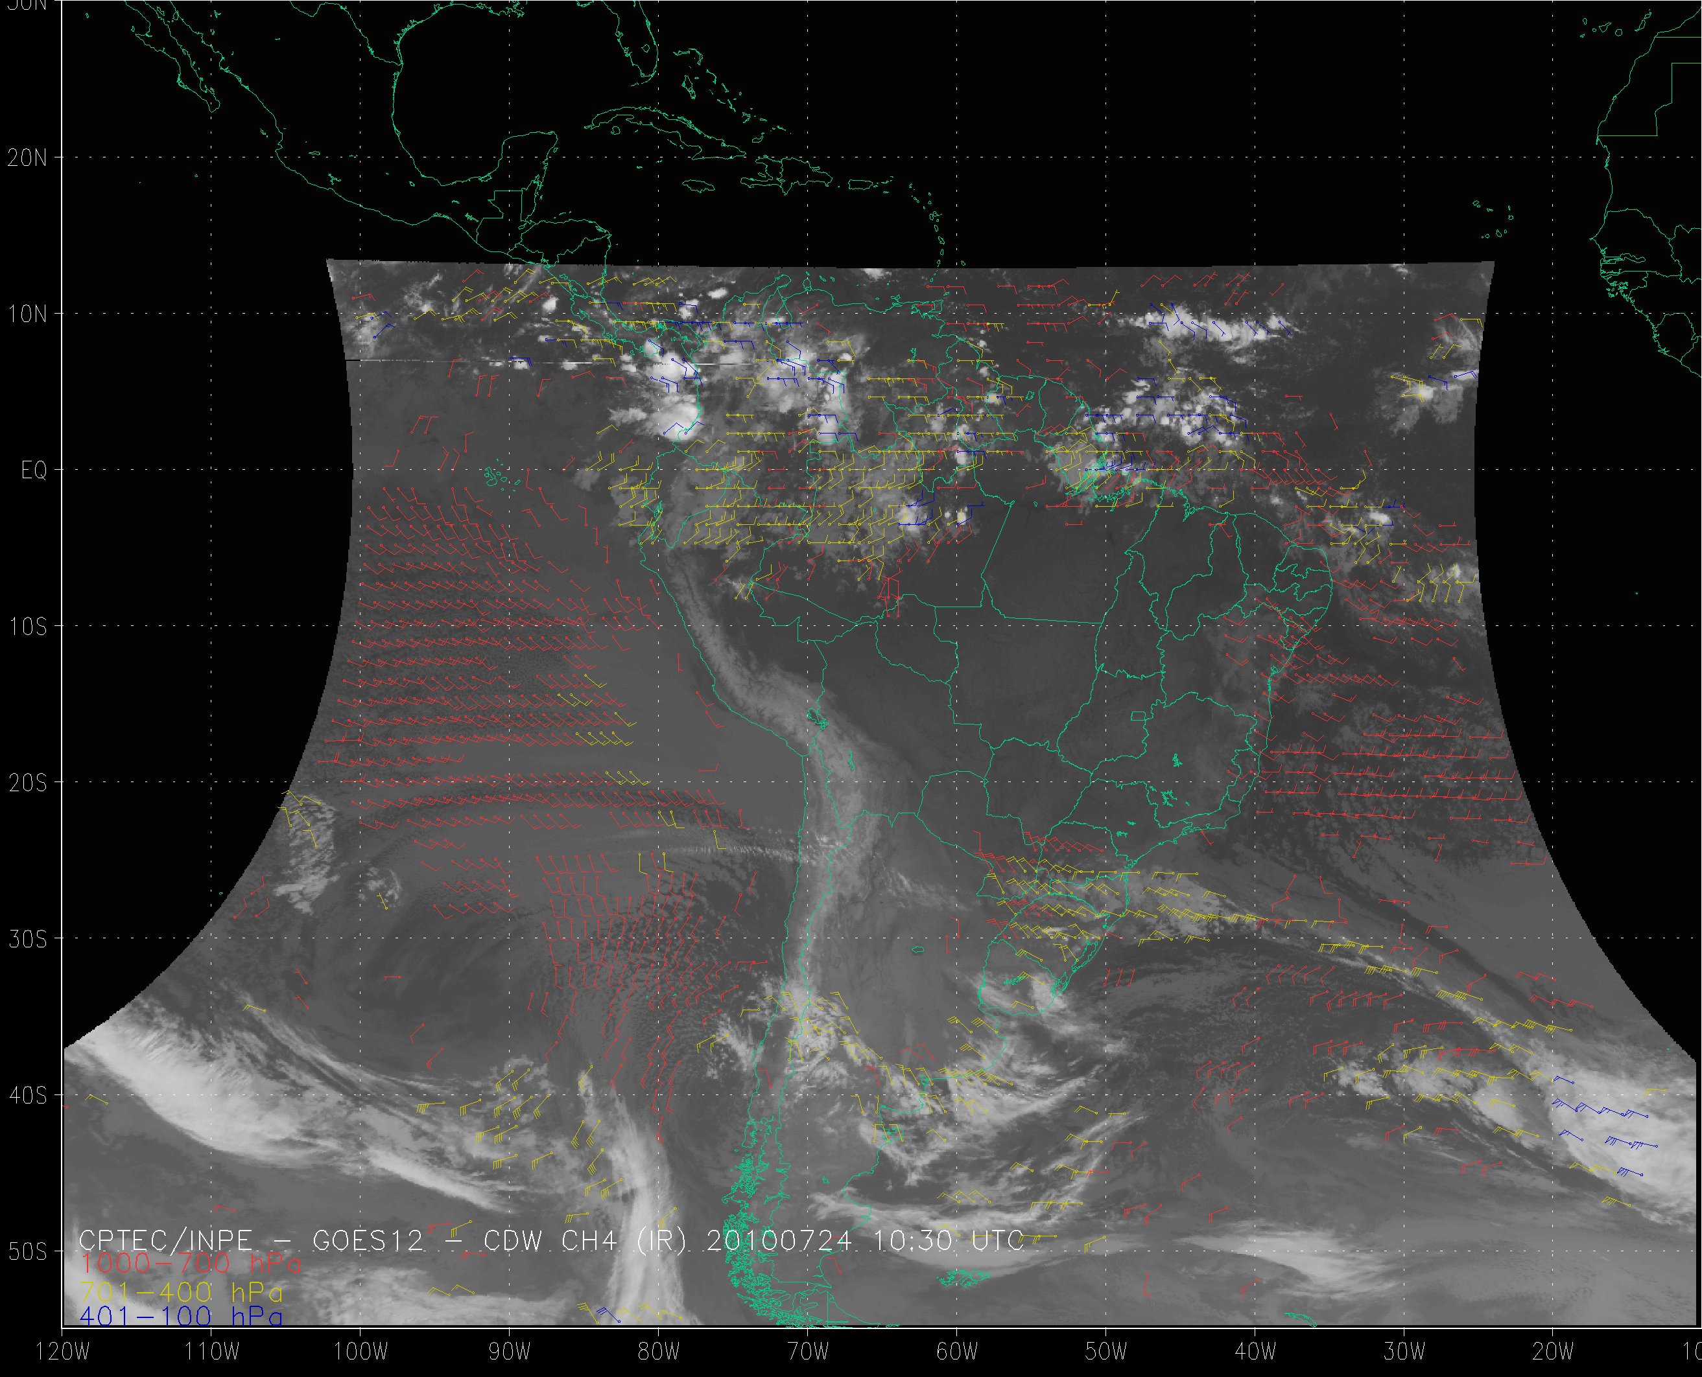Click the red 1000-700 hPa legend label
1702x1377 pixels.
pyautogui.click(x=191, y=1264)
